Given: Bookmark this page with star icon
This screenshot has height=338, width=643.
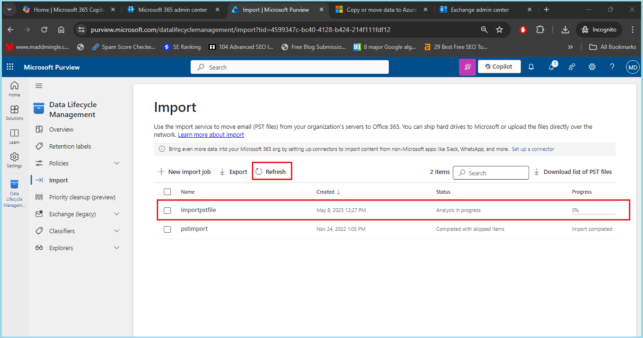Looking at the screenshot, I should [x=499, y=30].
